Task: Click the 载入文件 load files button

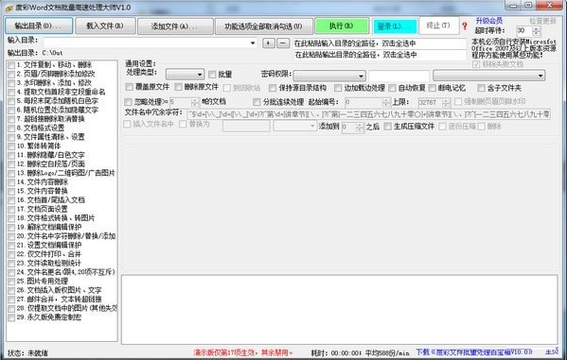Action: (x=105, y=26)
